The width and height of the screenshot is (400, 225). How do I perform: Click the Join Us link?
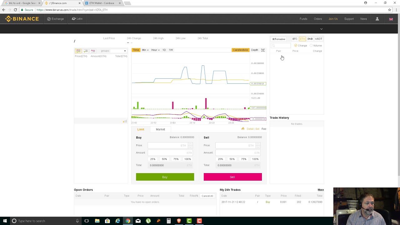(x=333, y=19)
